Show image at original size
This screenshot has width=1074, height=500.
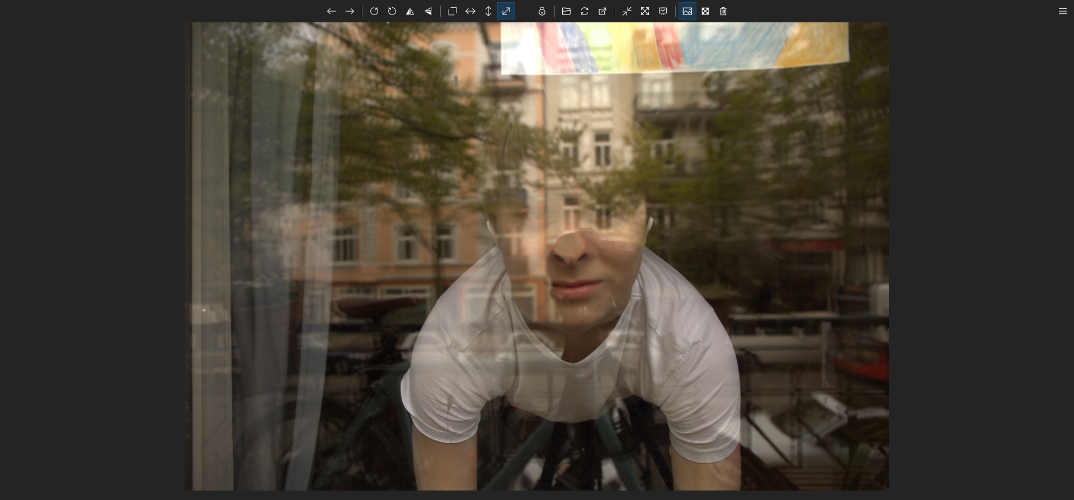453,11
